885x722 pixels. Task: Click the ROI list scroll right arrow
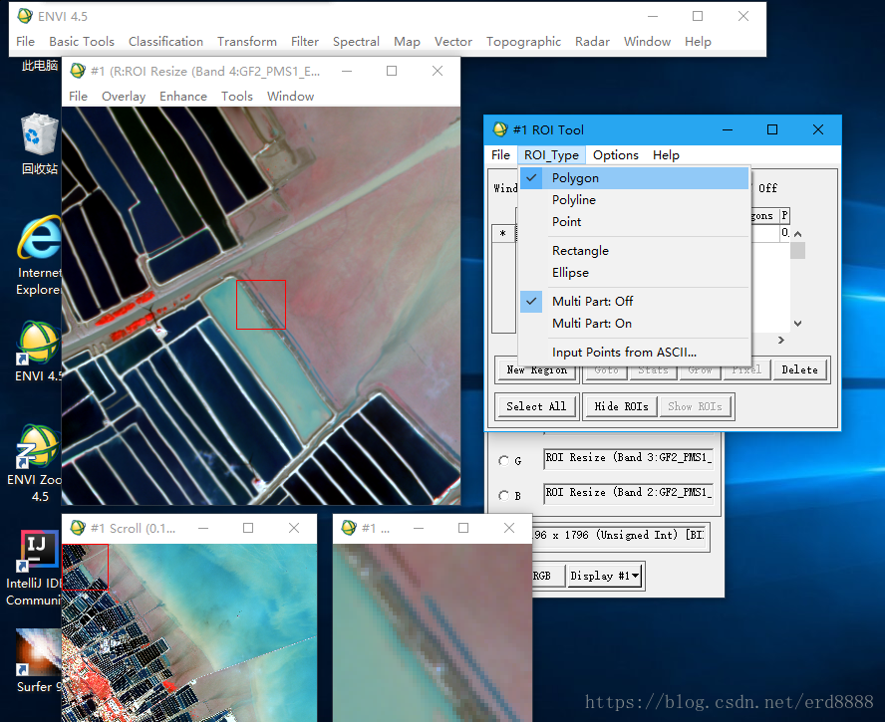click(x=781, y=341)
